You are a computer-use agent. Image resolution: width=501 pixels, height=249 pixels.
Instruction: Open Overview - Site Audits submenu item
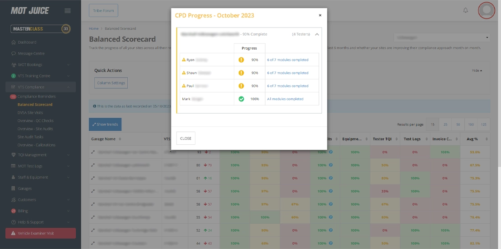pyautogui.click(x=35, y=129)
